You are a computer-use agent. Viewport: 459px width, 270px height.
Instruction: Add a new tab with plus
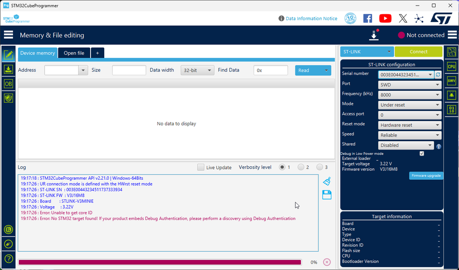click(x=97, y=53)
